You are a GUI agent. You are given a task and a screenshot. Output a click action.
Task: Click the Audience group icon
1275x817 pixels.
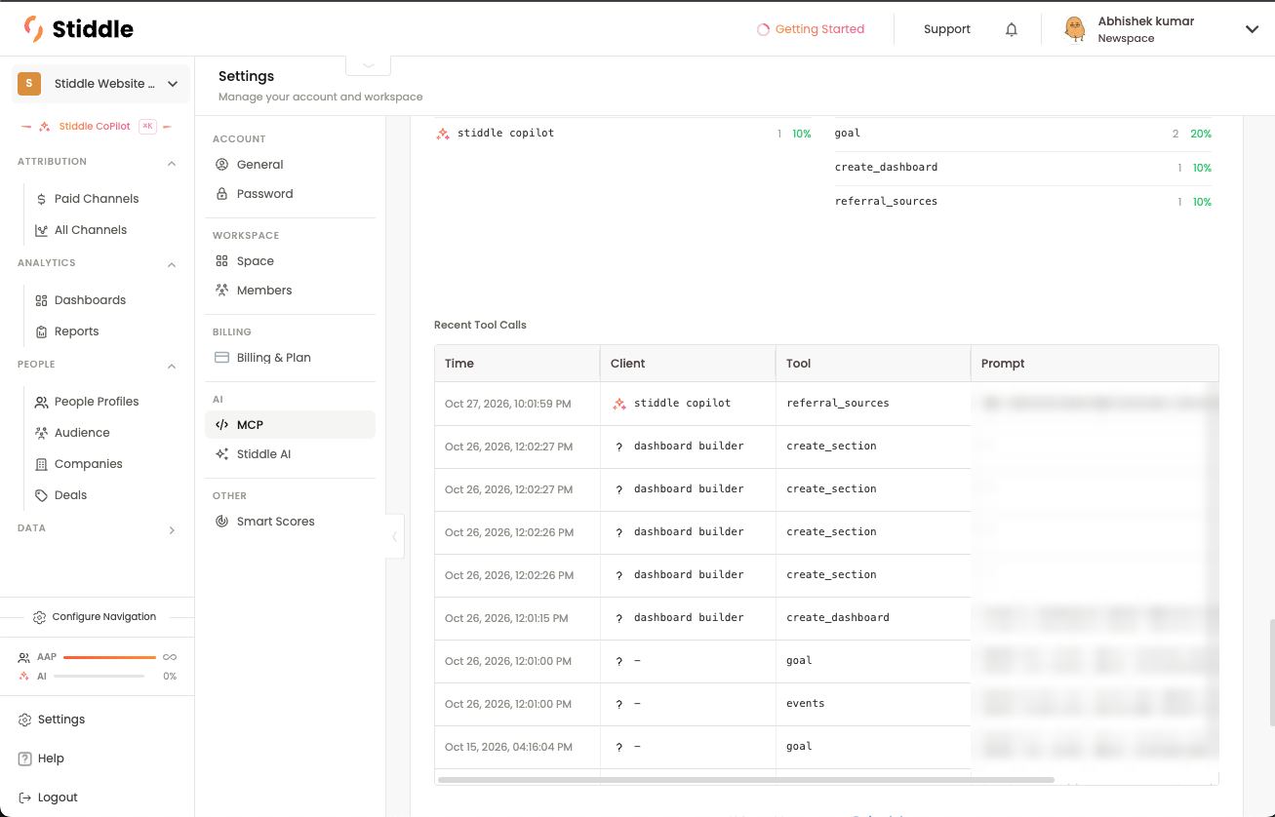coord(41,433)
